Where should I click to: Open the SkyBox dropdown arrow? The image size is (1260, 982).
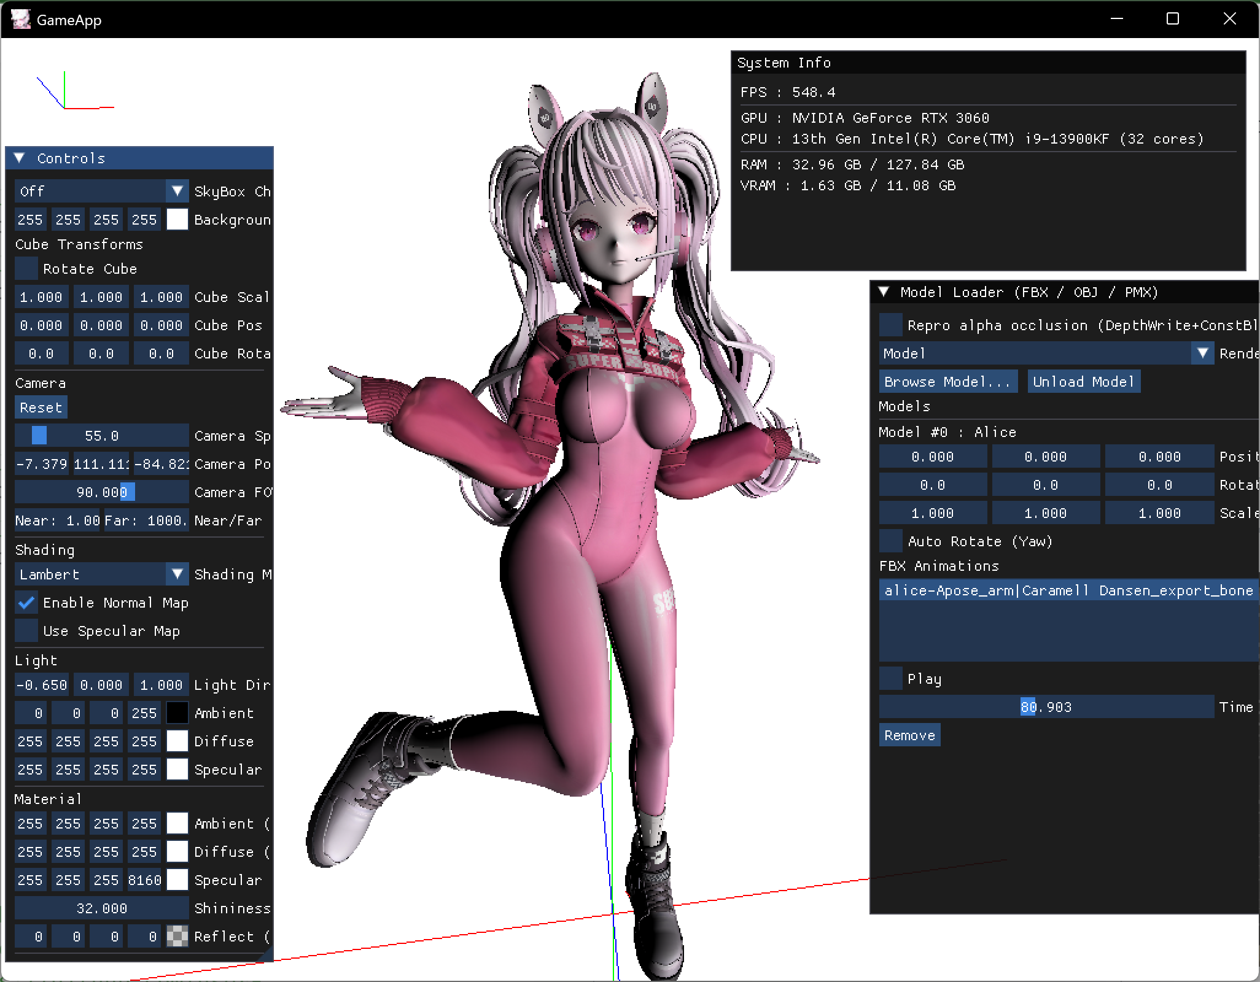click(177, 191)
